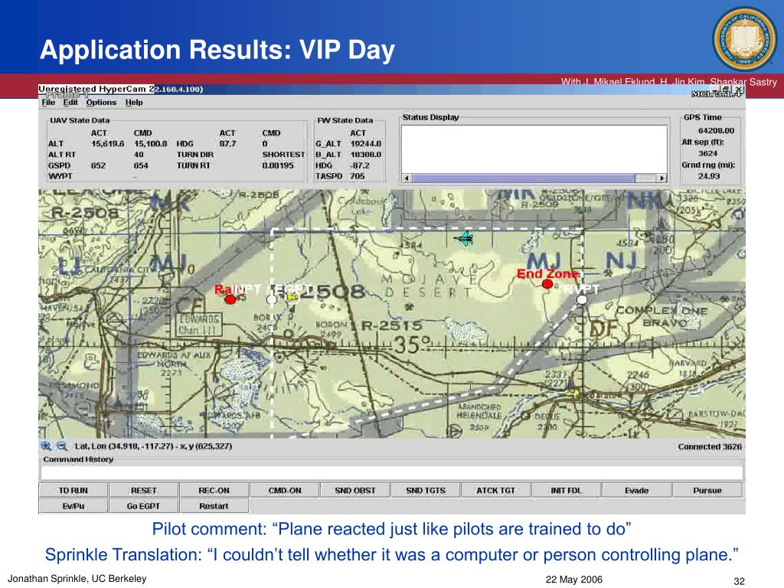The width and height of the screenshot is (784, 588).
Task: Click the ATCK TGT button
Action: coord(495,491)
